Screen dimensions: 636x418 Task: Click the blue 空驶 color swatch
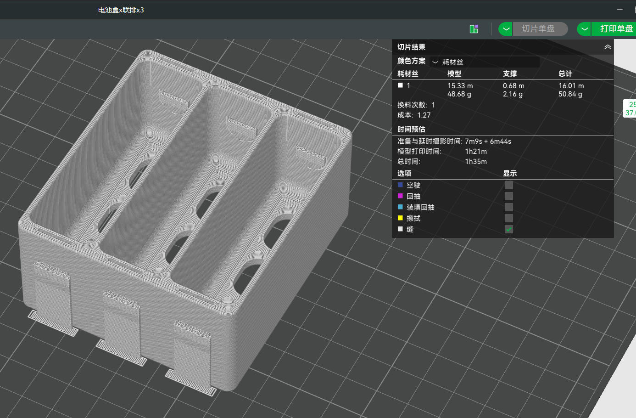pos(400,185)
